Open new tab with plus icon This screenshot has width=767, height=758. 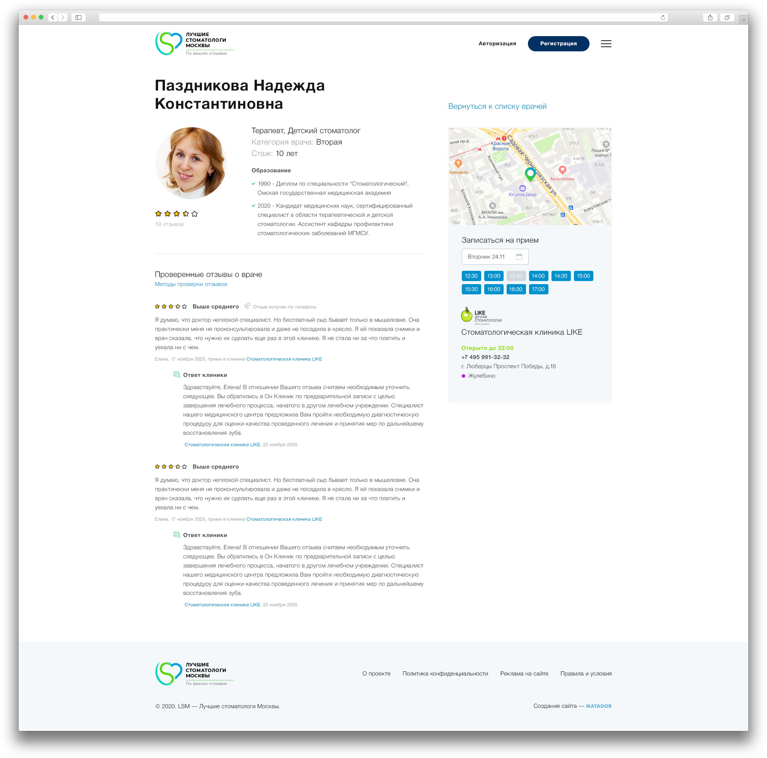[743, 19]
